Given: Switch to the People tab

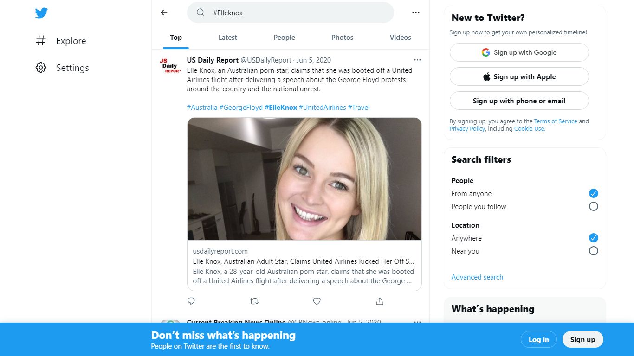Looking at the screenshot, I should (285, 38).
